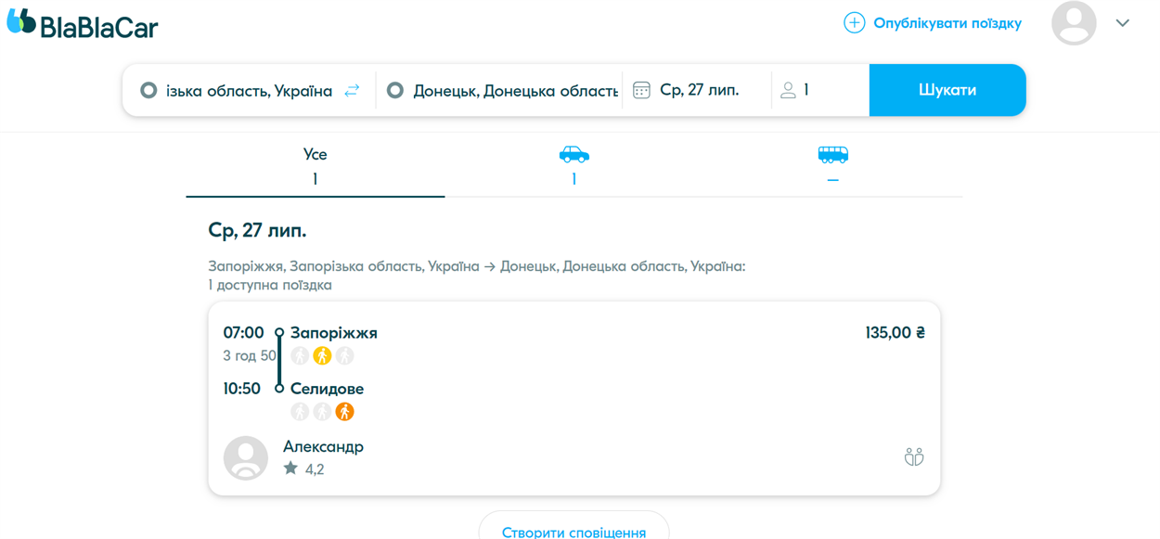Click the BlaBlaCar logo
1160x539 pixels.
83,24
